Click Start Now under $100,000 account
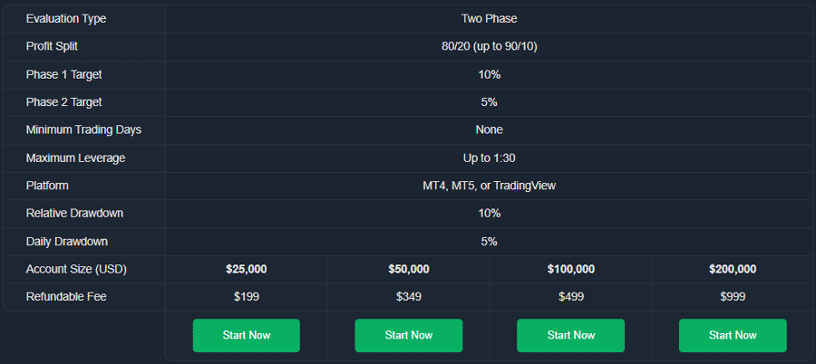Screen dimensions: 816x364 [x=570, y=335]
